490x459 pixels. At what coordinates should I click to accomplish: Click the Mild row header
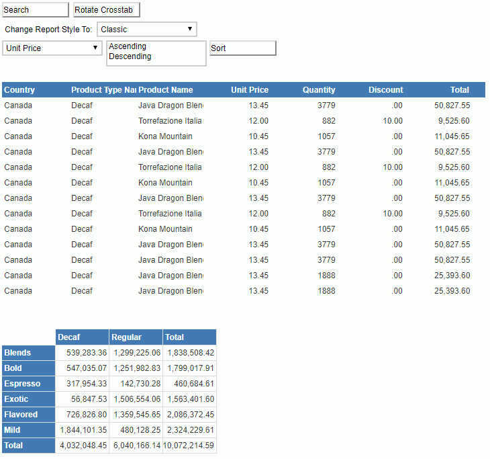29,430
